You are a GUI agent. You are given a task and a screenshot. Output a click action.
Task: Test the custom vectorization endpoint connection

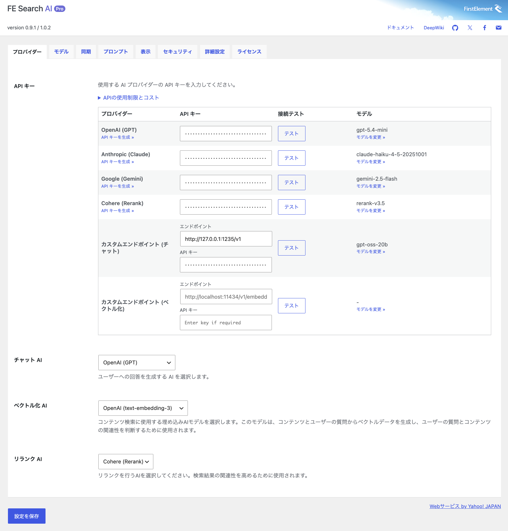point(291,306)
